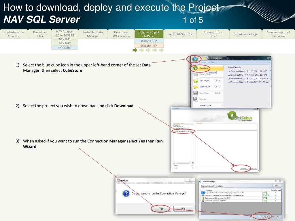This screenshot has height=221, width=295.
Task: Click No in the Question dialog
Action: click(183, 209)
